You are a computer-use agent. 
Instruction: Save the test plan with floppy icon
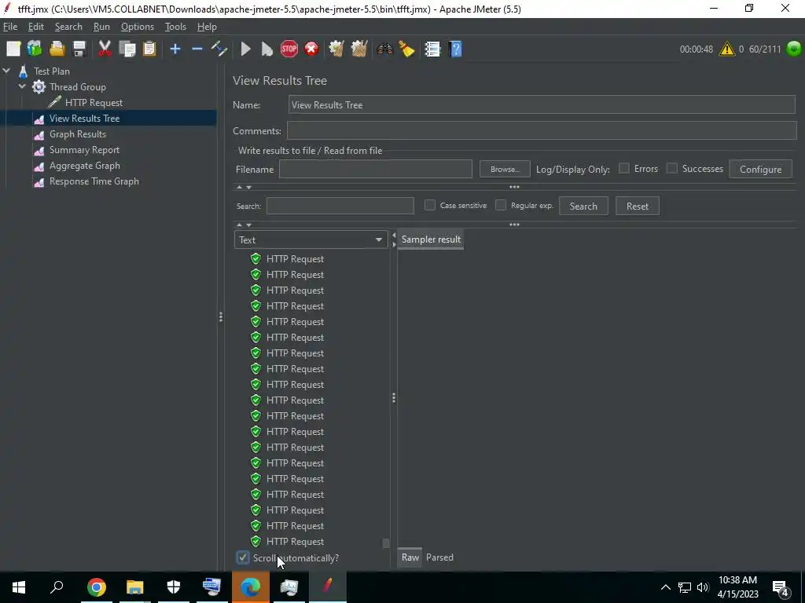click(79, 49)
